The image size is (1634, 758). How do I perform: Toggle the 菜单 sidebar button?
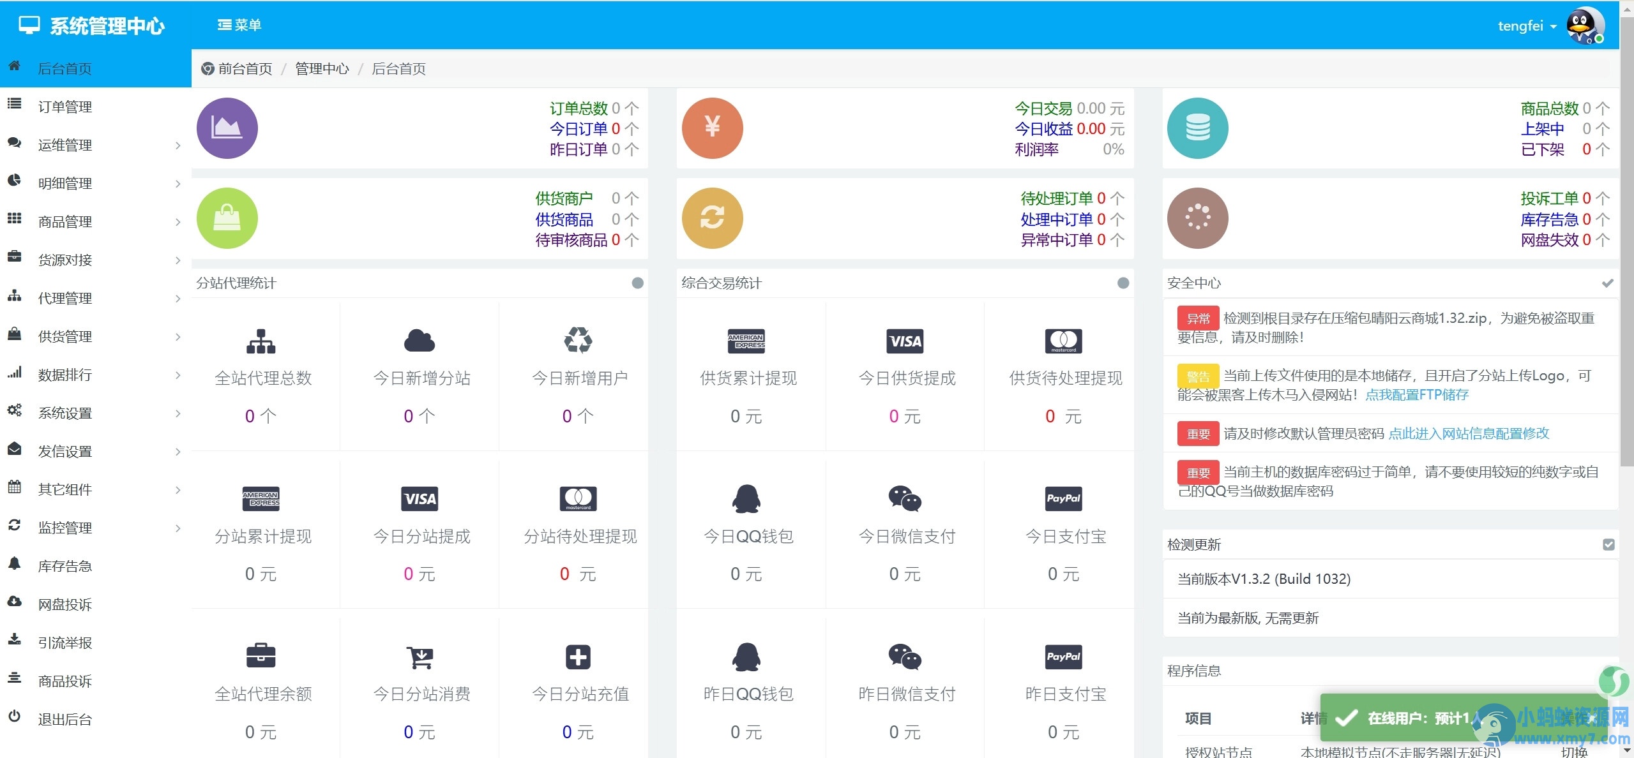coord(239,25)
